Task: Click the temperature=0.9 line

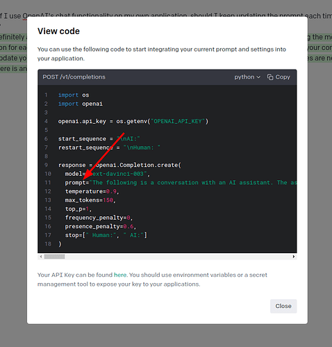Action: (92, 191)
